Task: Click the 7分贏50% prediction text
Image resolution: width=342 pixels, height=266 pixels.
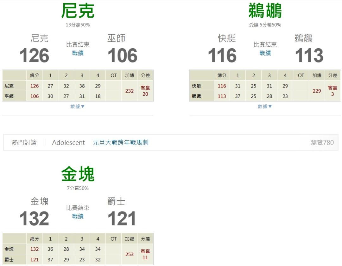Action: (x=78, y=188)
